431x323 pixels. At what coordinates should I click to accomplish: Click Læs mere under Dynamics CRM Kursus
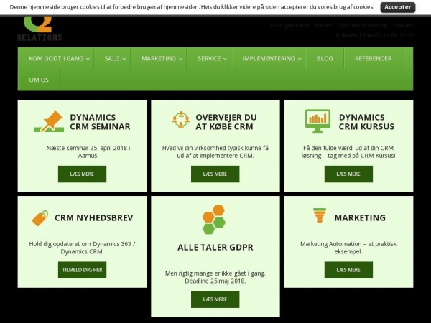[x=348, y=174]
